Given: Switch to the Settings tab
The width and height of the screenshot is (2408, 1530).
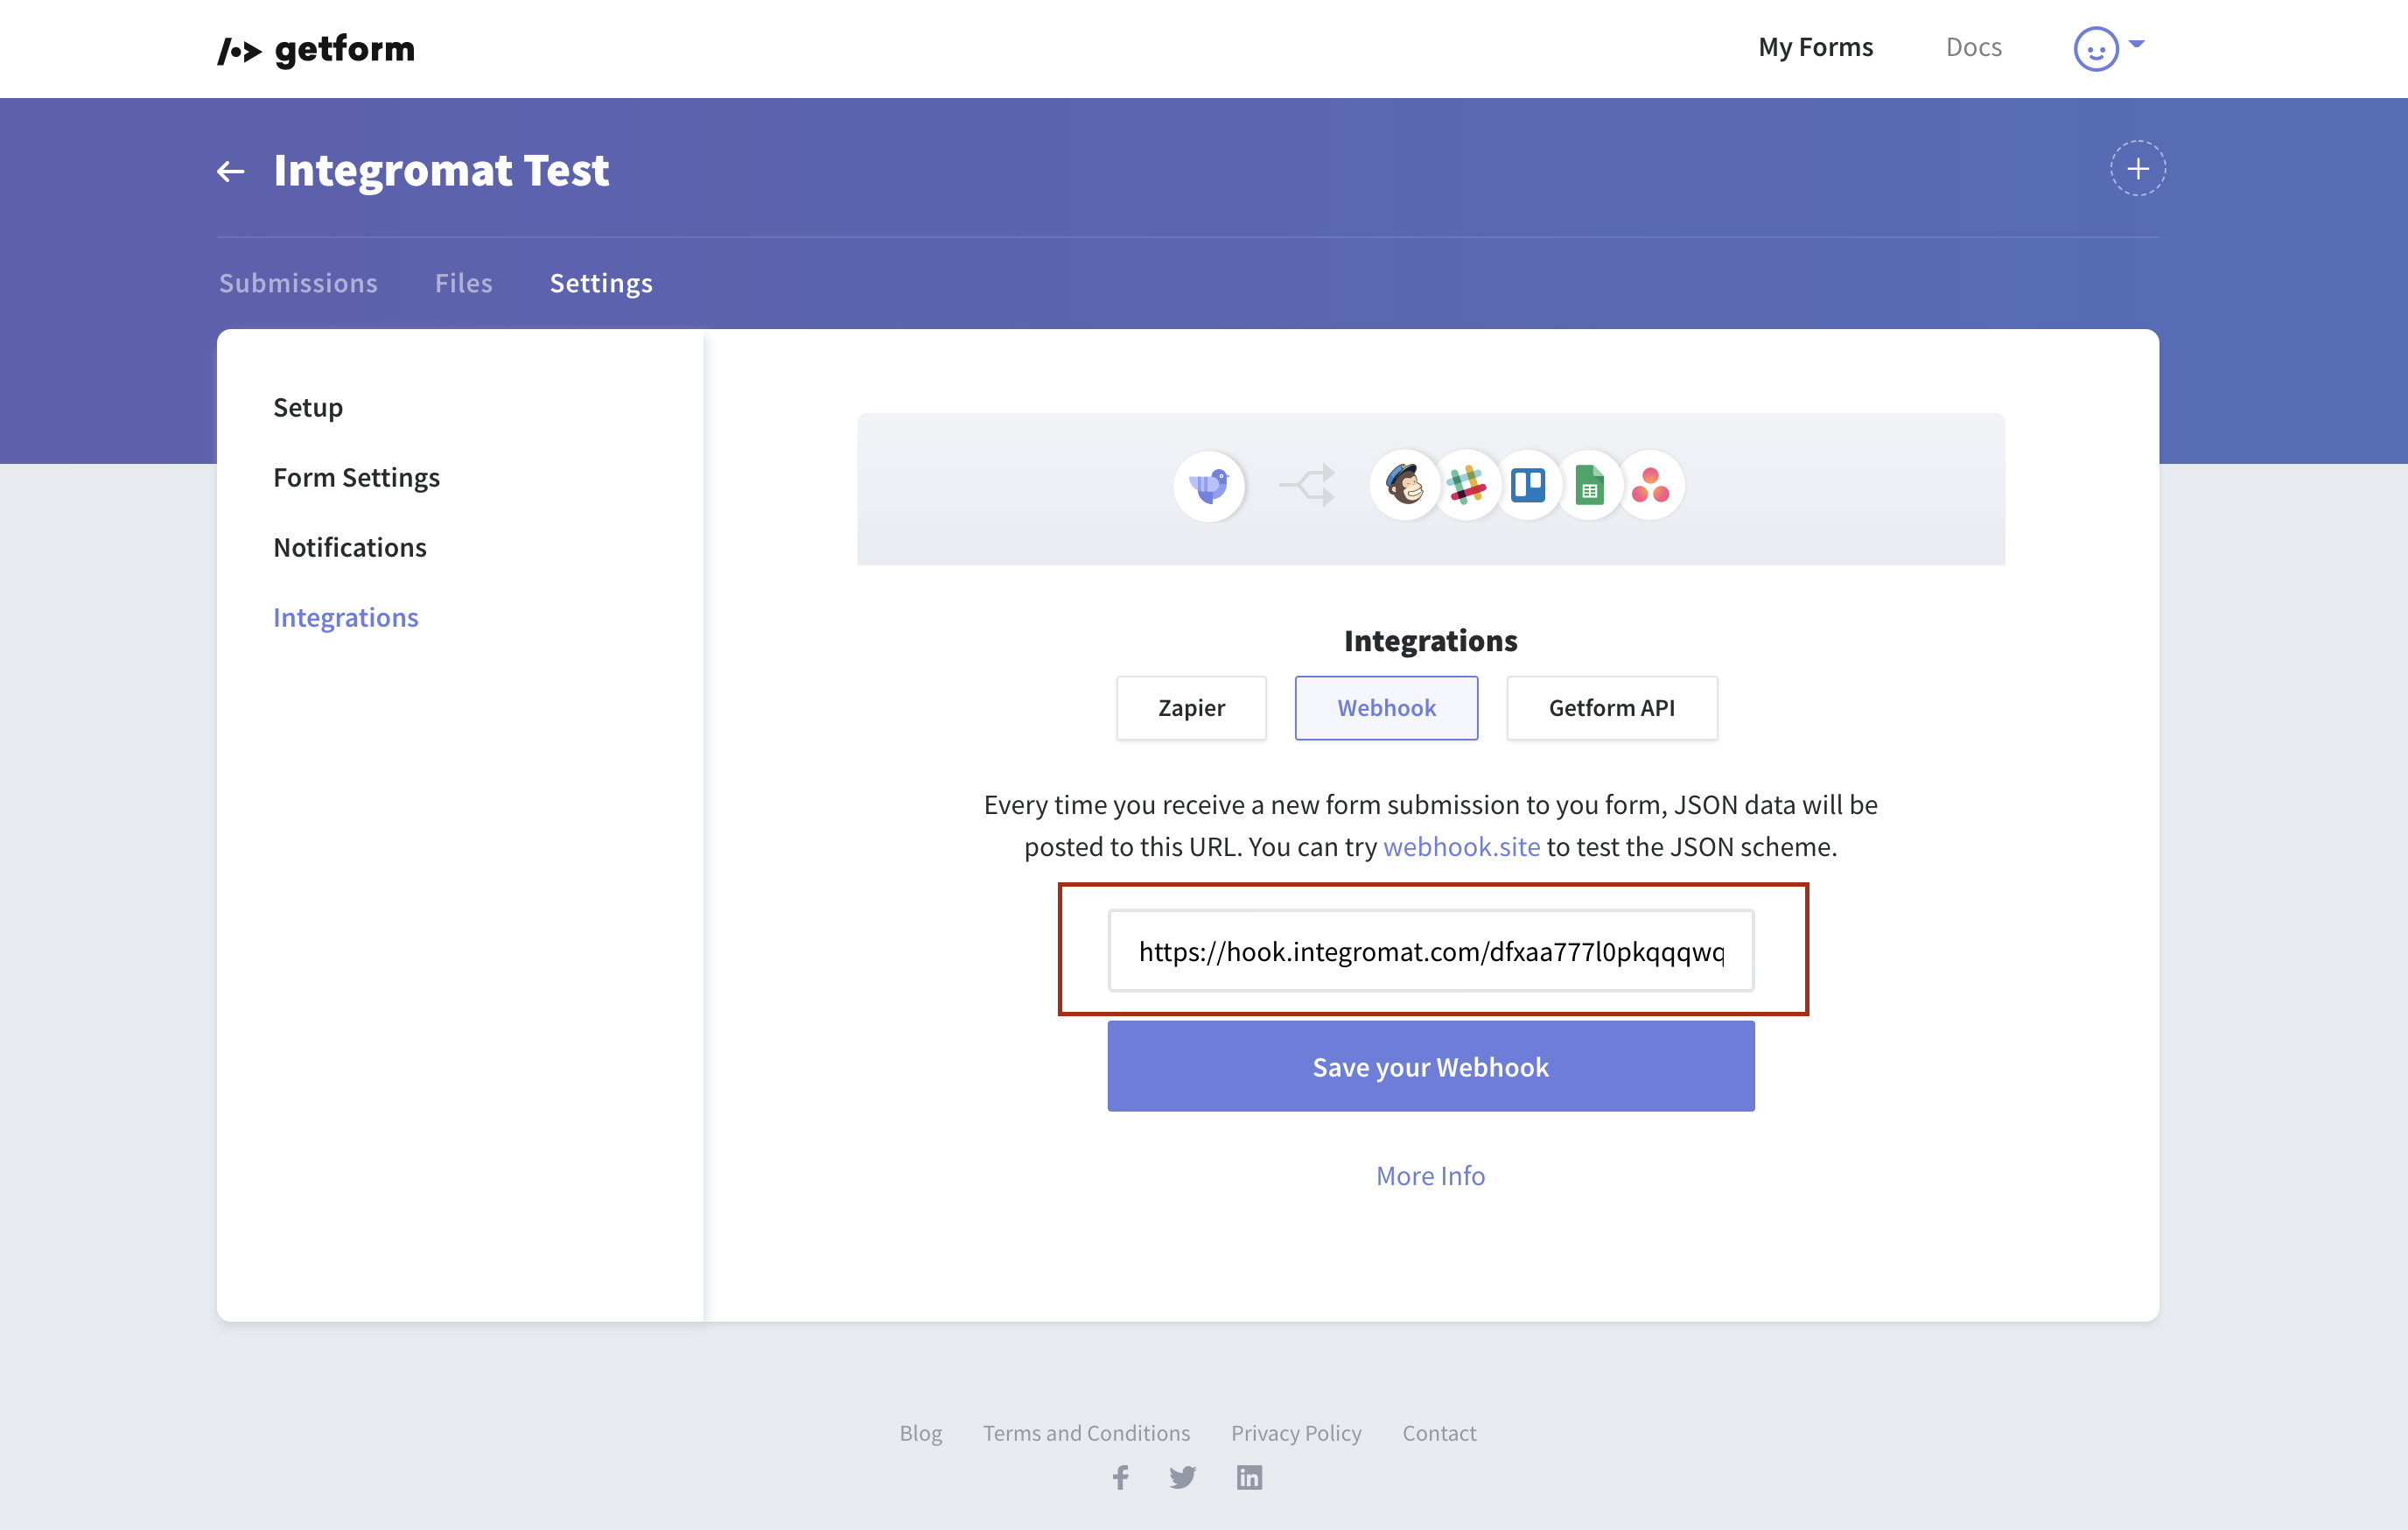Looking at the screenshot, I should coord(601,283).
